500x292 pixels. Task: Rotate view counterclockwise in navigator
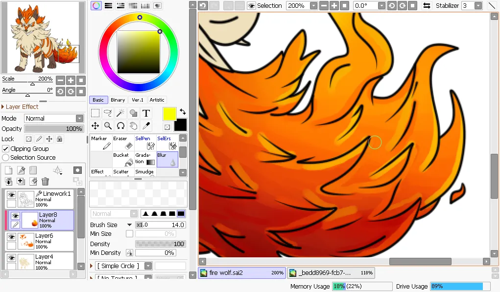tap(60, 92)
